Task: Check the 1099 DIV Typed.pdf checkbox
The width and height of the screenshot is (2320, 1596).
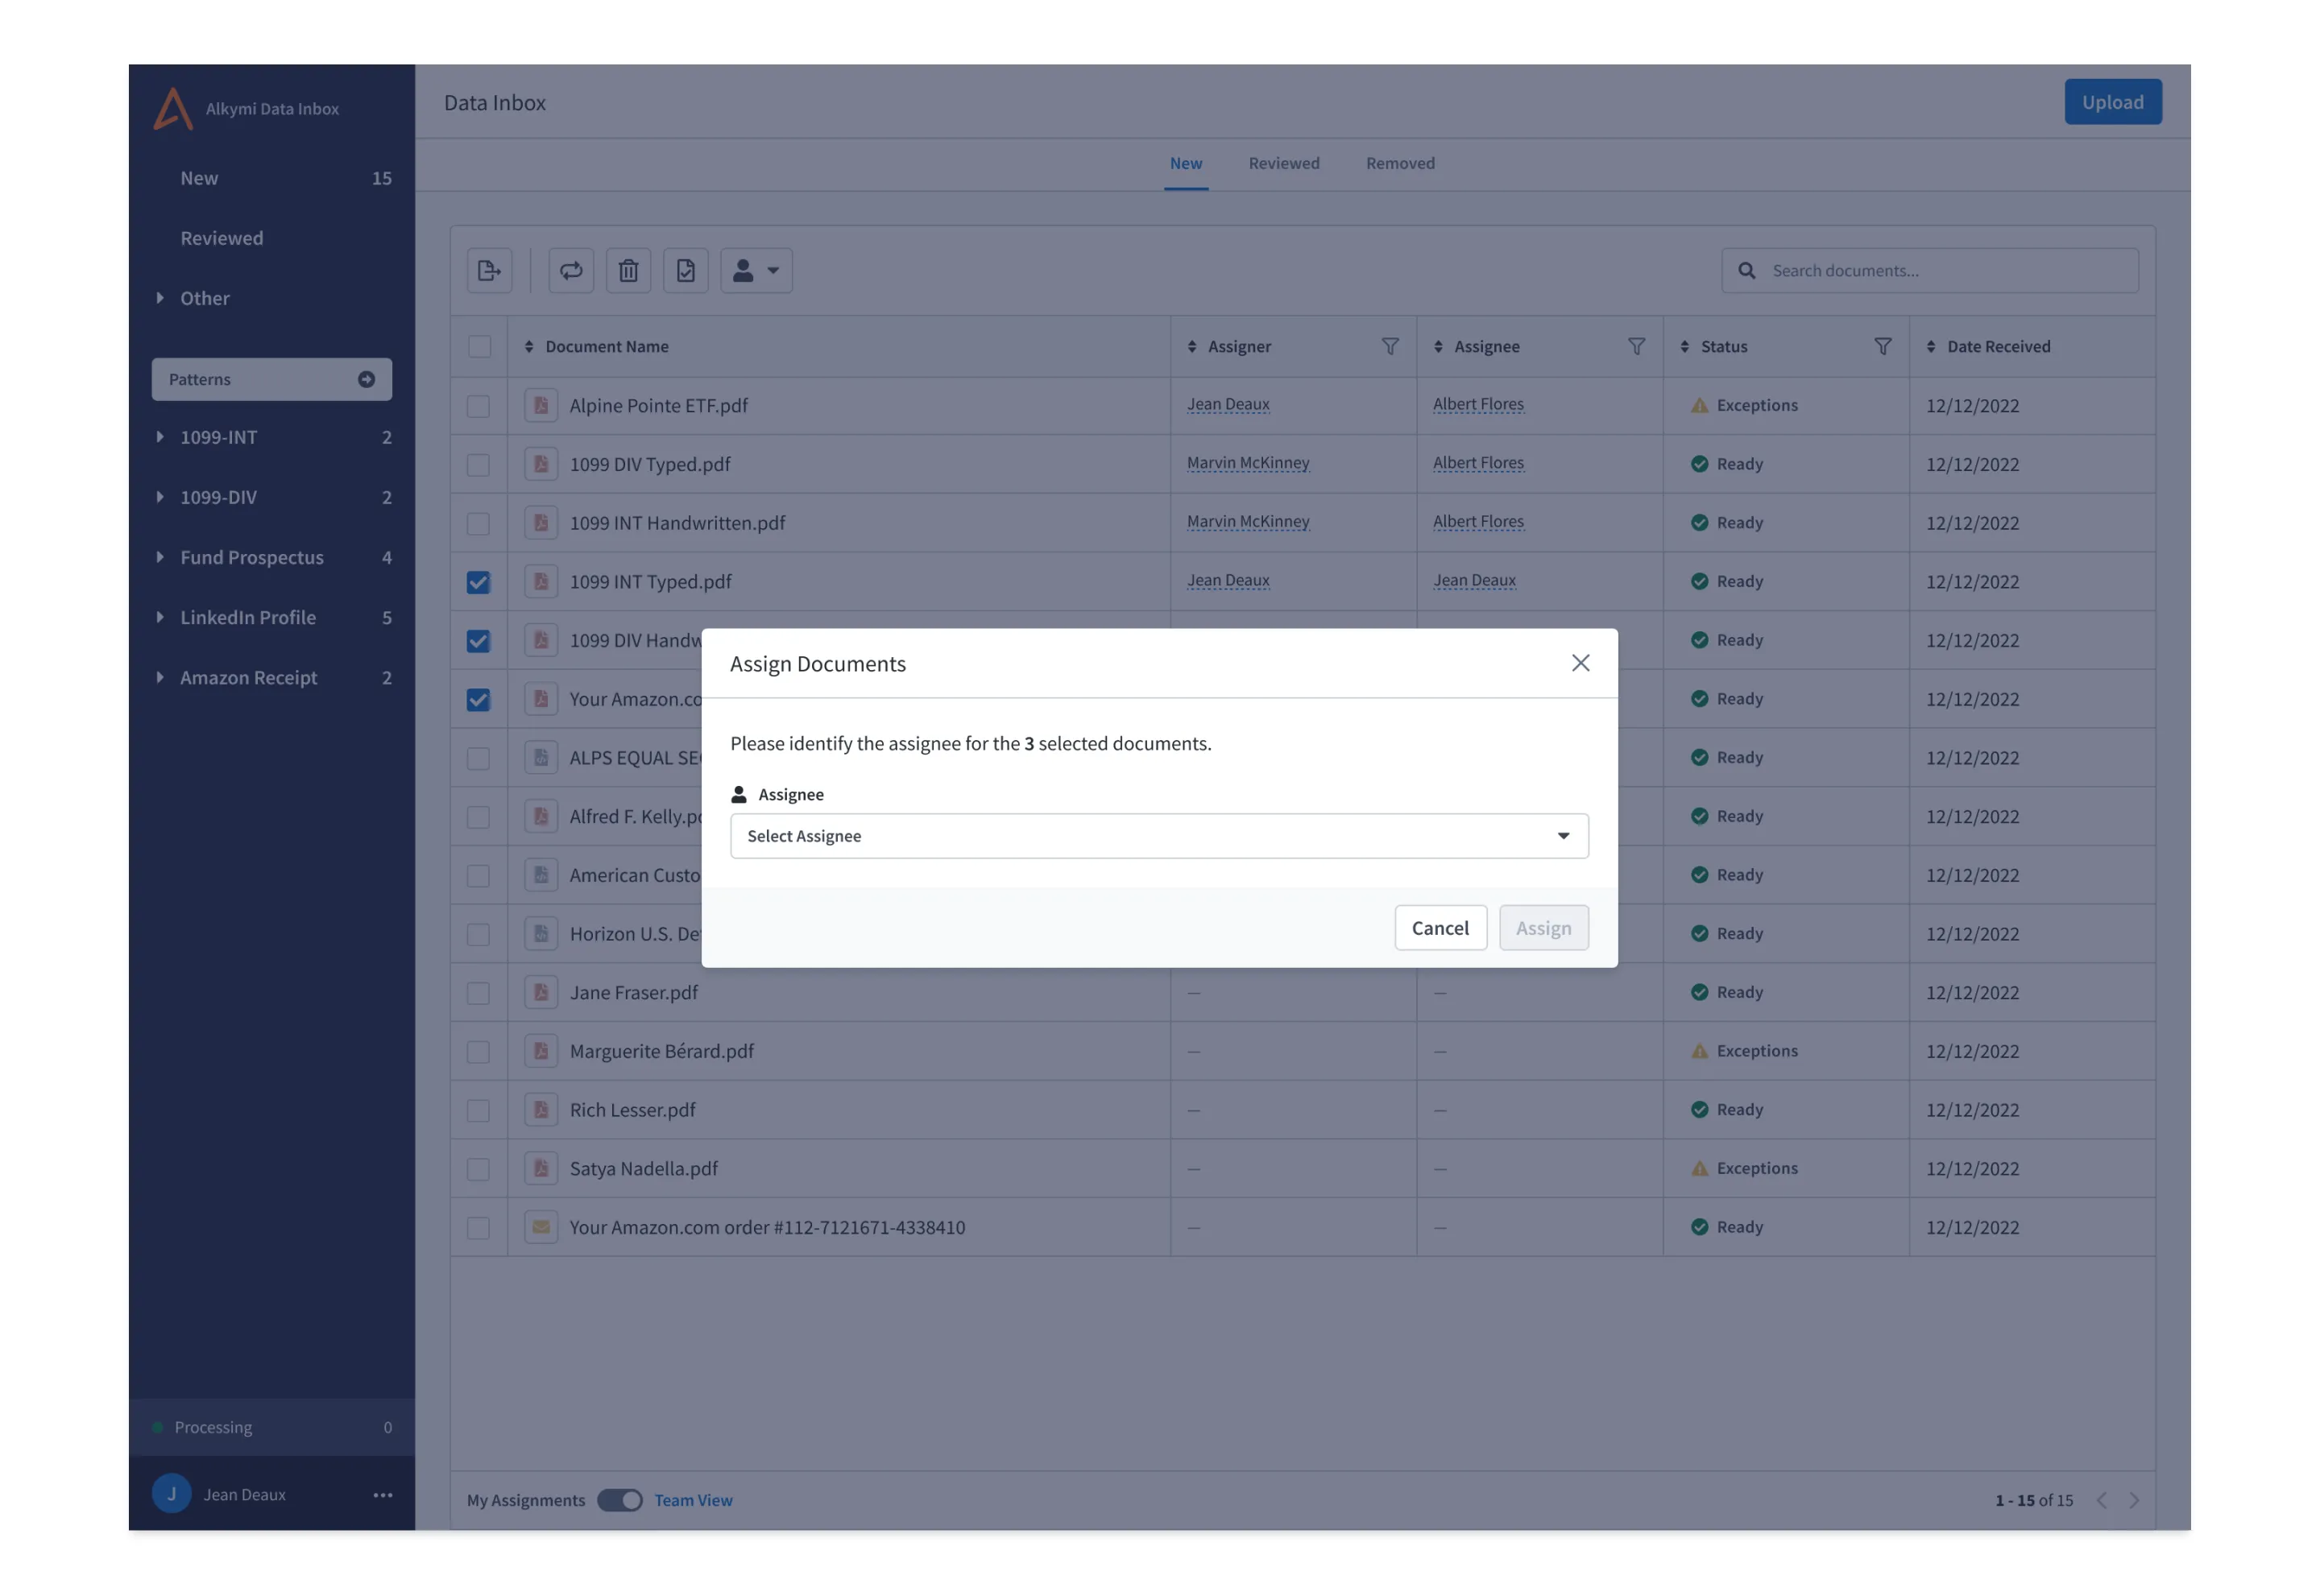Action: [x=478, y=465]
